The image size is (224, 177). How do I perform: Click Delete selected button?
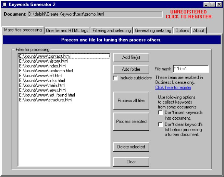131,147
